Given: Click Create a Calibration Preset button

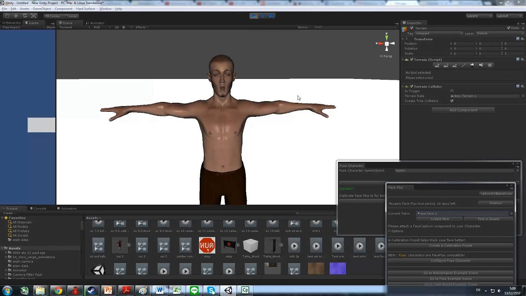Looking at the screenshot, I should [x=450, y=246].
